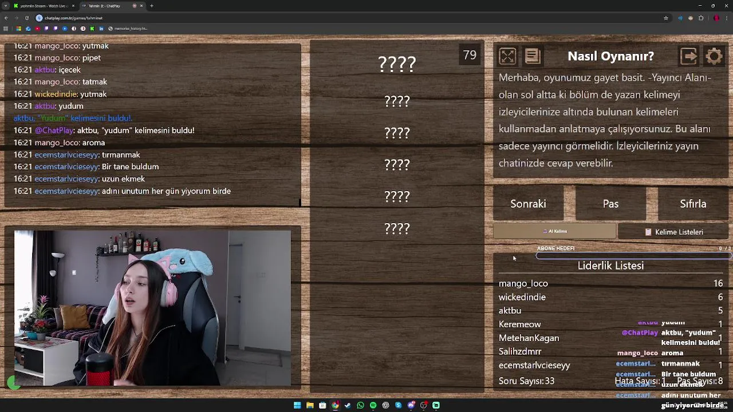Open the Windows Start menu
The width and height of the screenshot is (733, 412).
click(297, 405)
